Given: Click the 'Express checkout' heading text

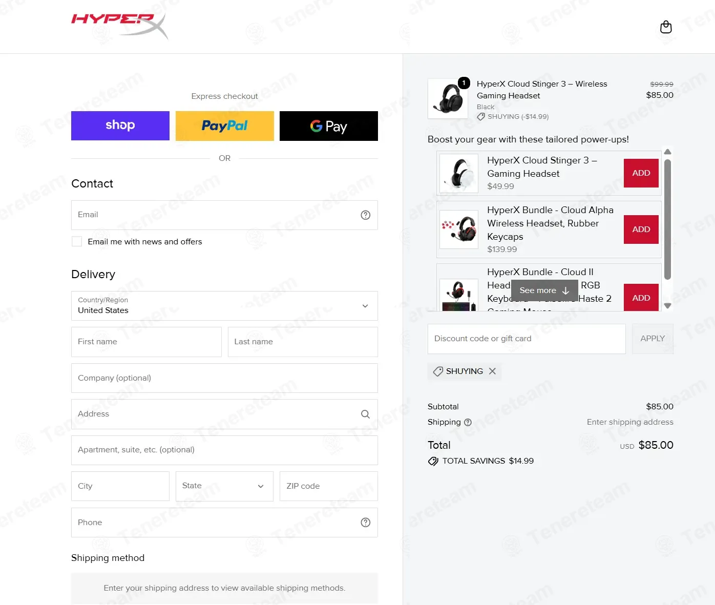Looking at the screenshot, I should [224, 96].
